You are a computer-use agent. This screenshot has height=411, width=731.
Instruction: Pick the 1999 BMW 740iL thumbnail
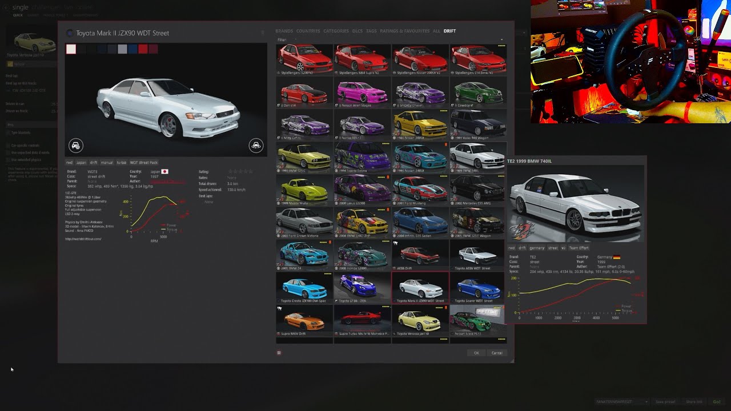(x=477, y=157)
